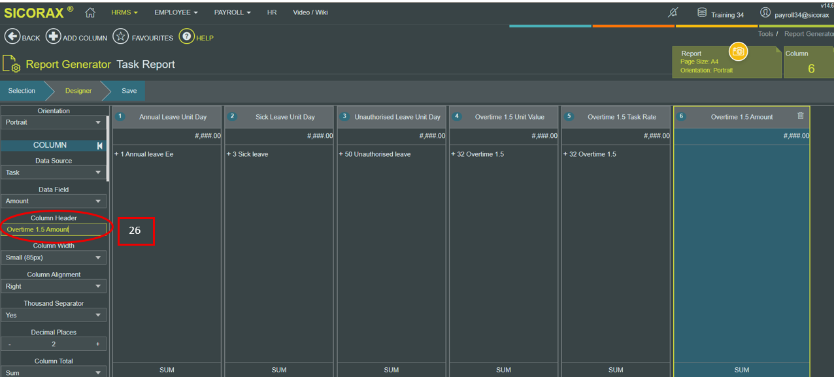This screenshot has height=377, width=834.
Task: Click the Column Header text field
Action: (54, 229)
